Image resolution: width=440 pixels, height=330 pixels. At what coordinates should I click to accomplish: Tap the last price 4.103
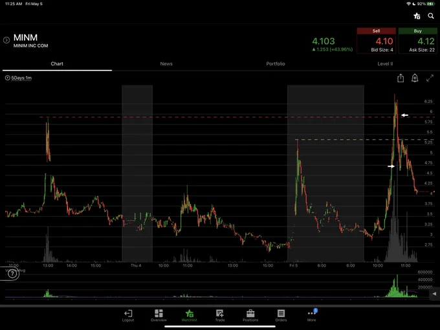(x=324, y=41)
